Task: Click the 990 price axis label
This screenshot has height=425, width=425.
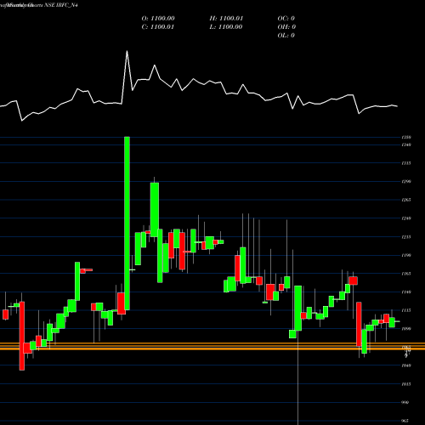Action: pyautogui.click(x=405, y=403)
